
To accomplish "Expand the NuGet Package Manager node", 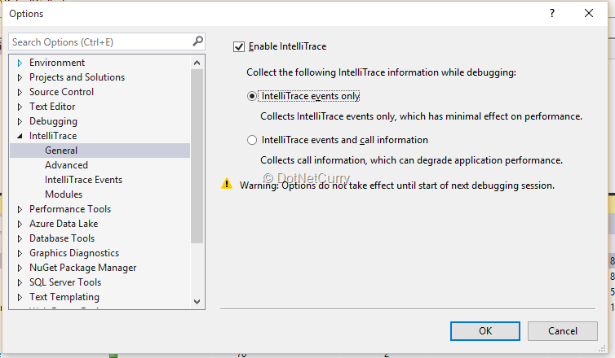I will coord(20,268).
